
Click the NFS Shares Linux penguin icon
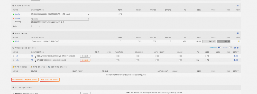coord(31,67)
